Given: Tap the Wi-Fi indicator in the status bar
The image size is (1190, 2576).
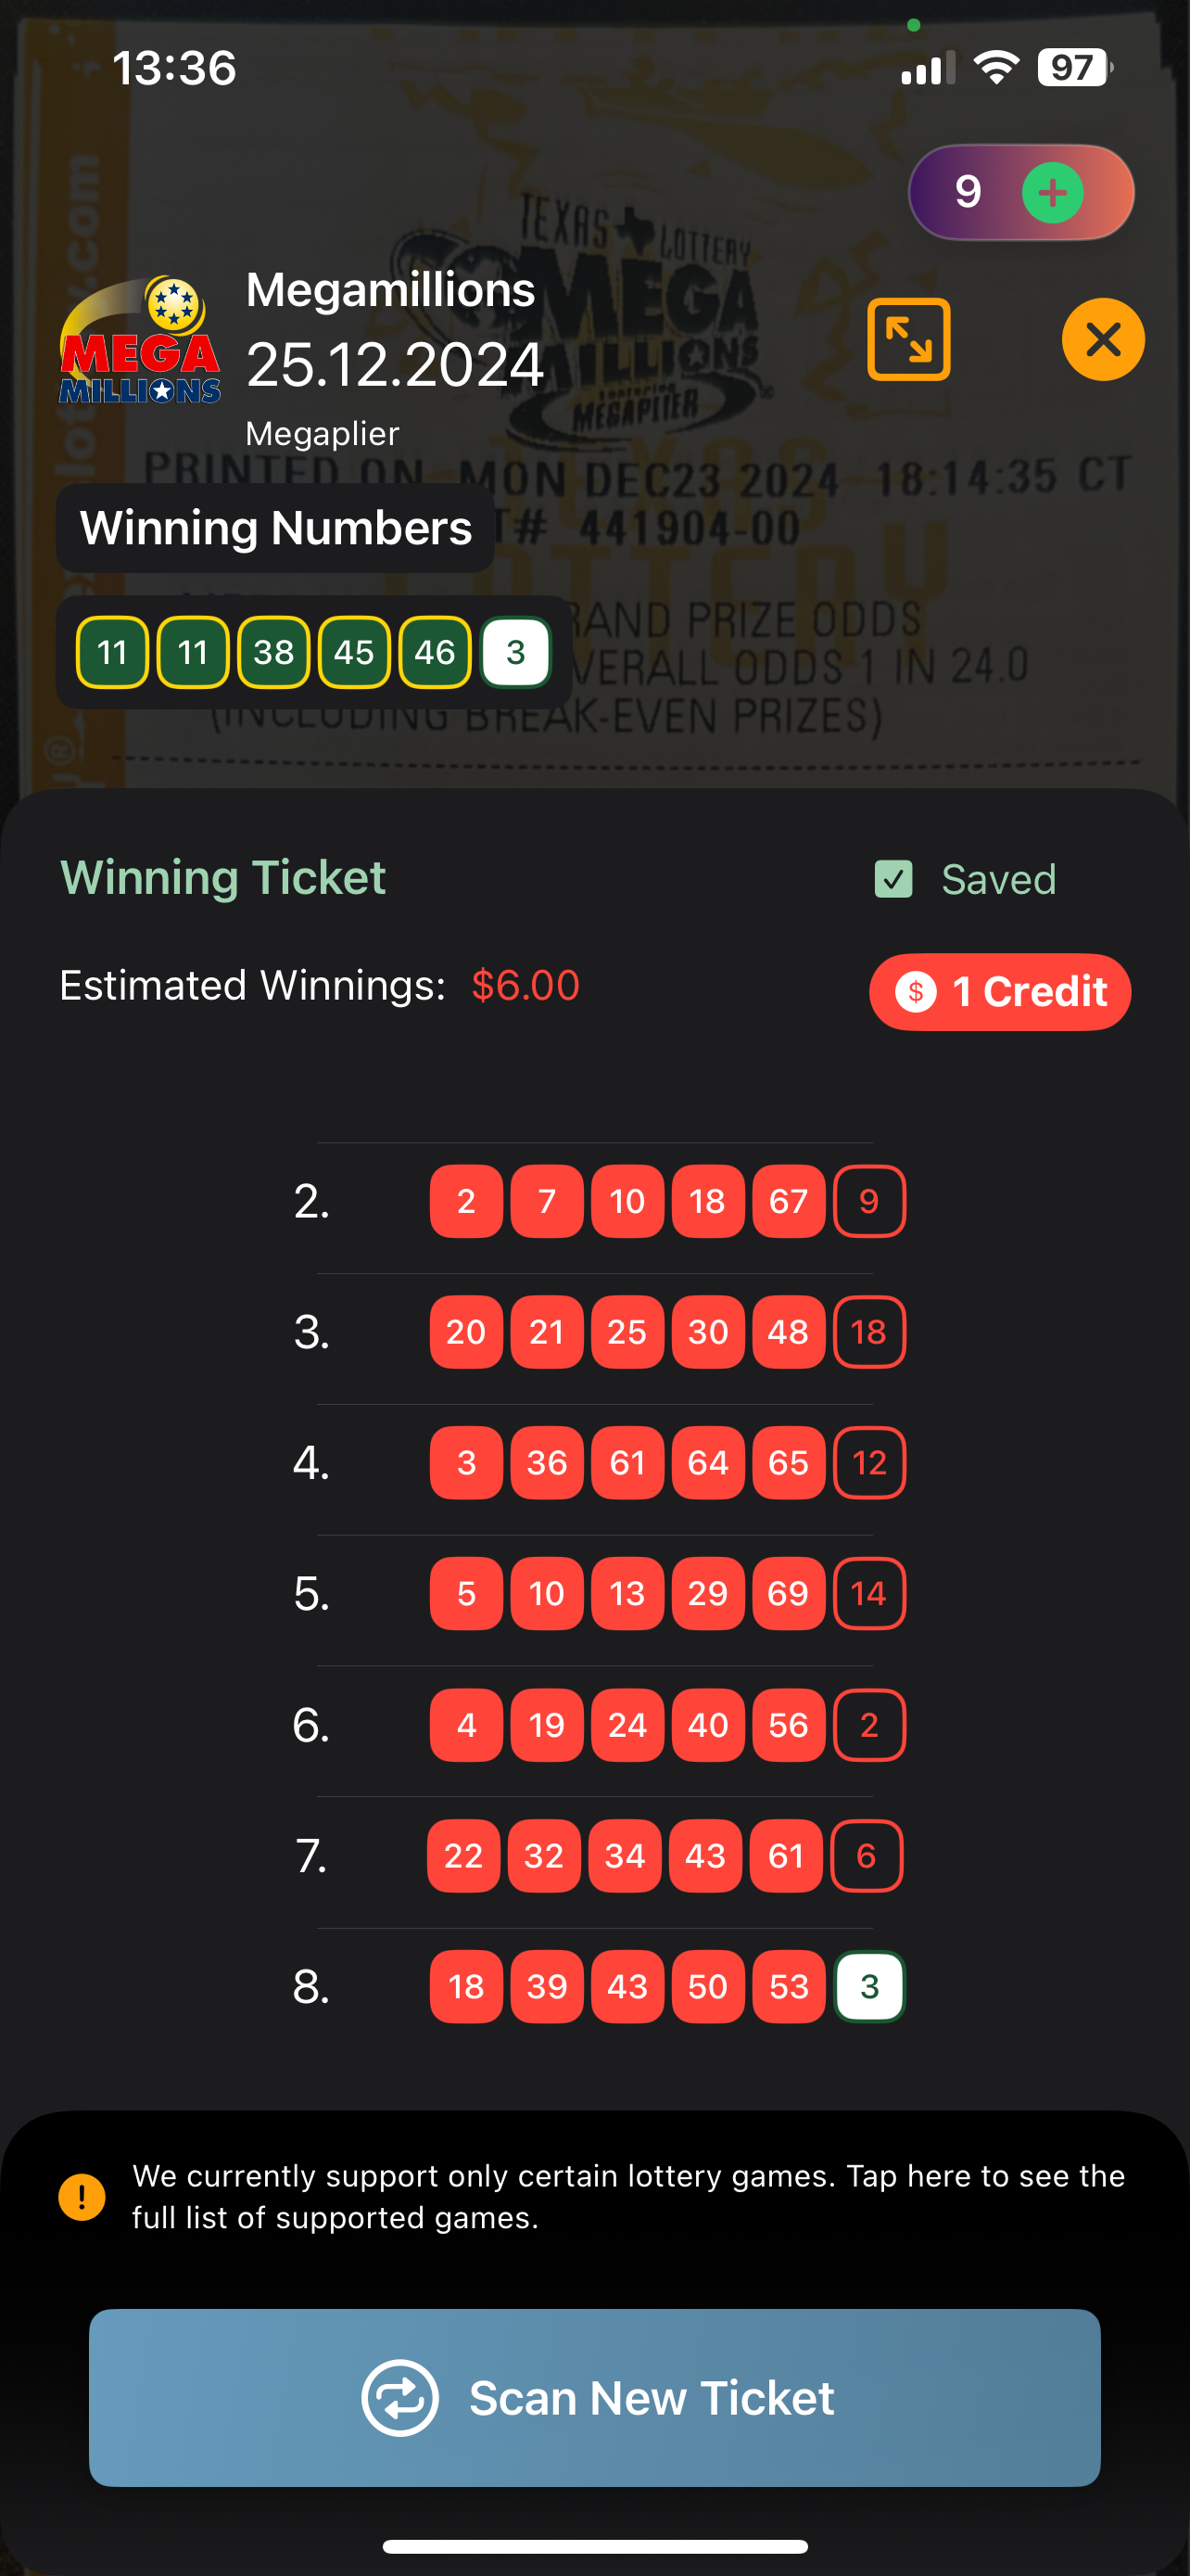Looking at the screenshot, I should pos(994,67).
